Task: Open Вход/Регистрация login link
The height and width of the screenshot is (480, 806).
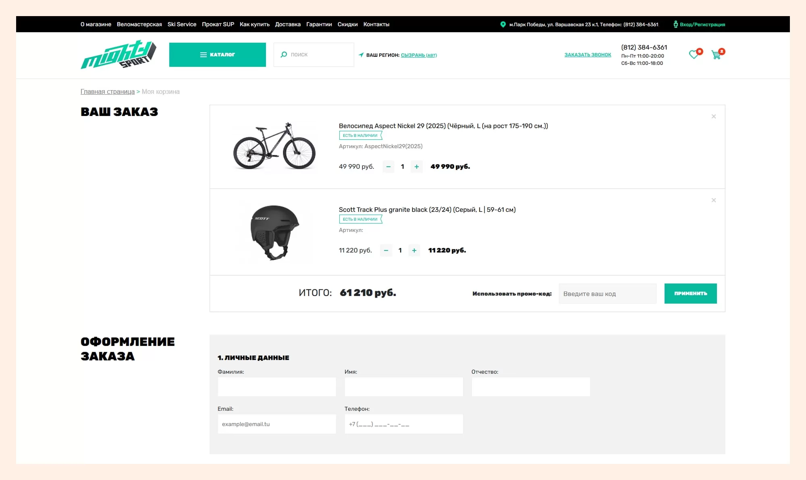Action: tap(702, 25)
